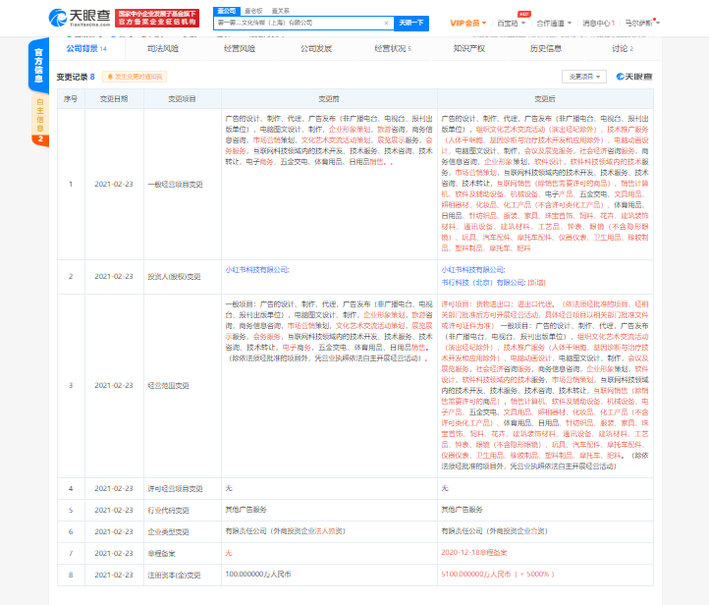Viewport: 709px width, 605px height.
Task: Open the VIP会员 dropdown
Action: coord(468,22)
